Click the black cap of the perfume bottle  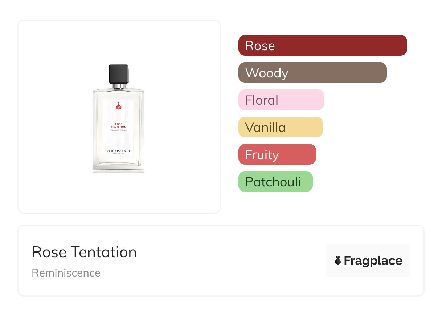tap(119, 74)
